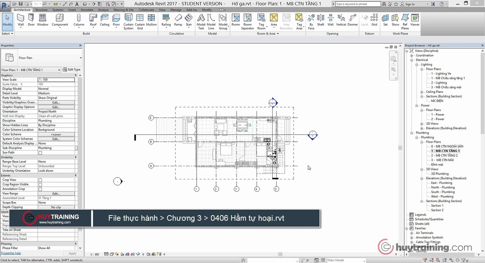Select the Ceiling tool
485x263 pixels.
[105, 20]
